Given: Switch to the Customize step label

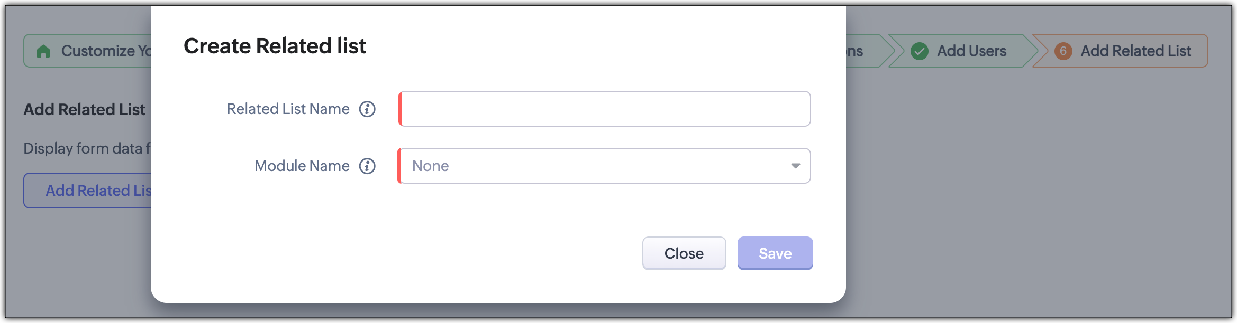Looking at the screenshot, I should pyautogui.click(x=106, y=51).
